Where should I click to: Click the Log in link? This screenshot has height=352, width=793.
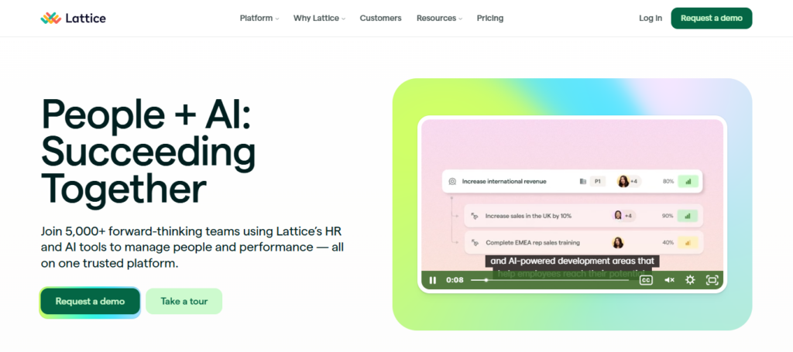(651, 19)
